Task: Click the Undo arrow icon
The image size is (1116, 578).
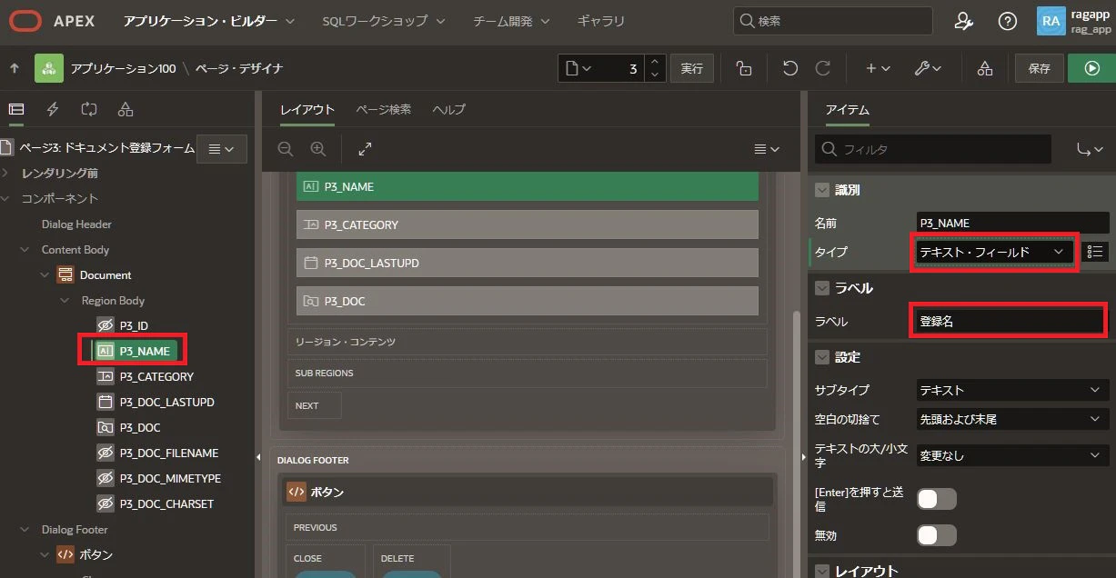Action: 790,68
